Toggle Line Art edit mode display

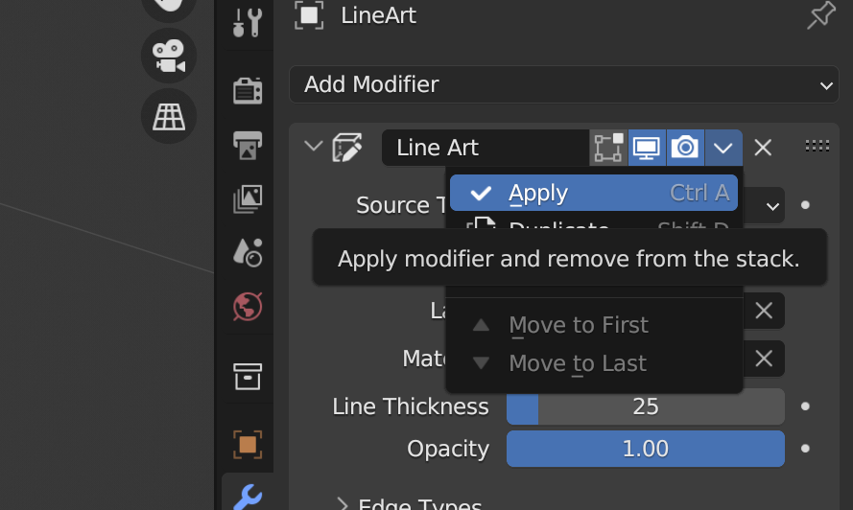[608, 148]
